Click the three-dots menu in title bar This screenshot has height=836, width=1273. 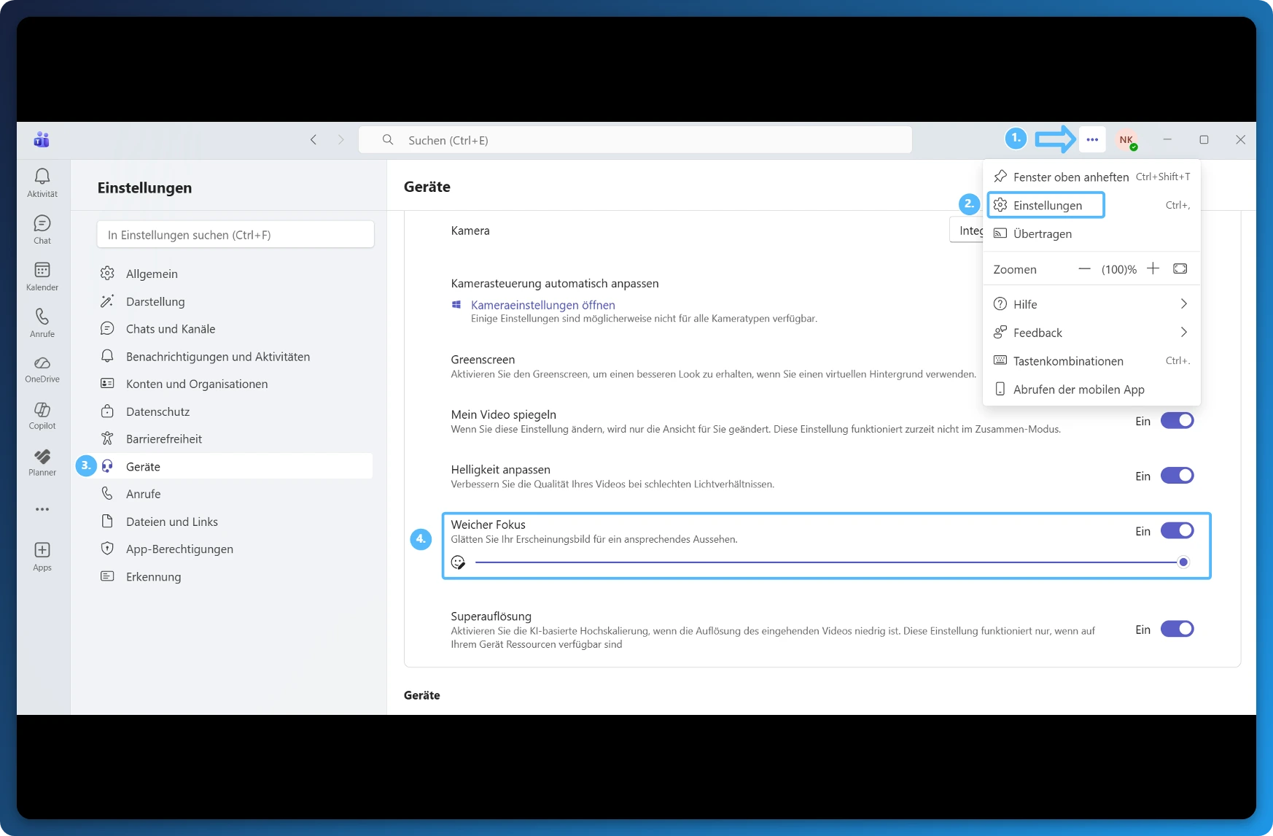click(x=1091, y=139)
